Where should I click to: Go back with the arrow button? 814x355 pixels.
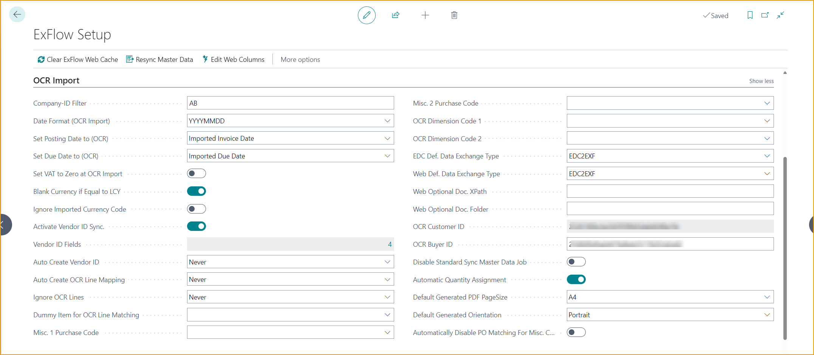tap(17, 15)
